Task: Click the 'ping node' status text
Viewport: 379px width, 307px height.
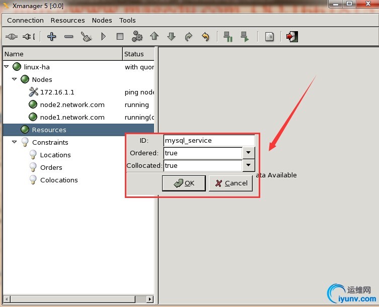Action: coord(139,92)
